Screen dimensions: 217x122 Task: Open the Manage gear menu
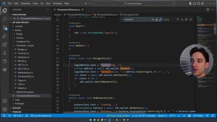click(x=4, y=109)
